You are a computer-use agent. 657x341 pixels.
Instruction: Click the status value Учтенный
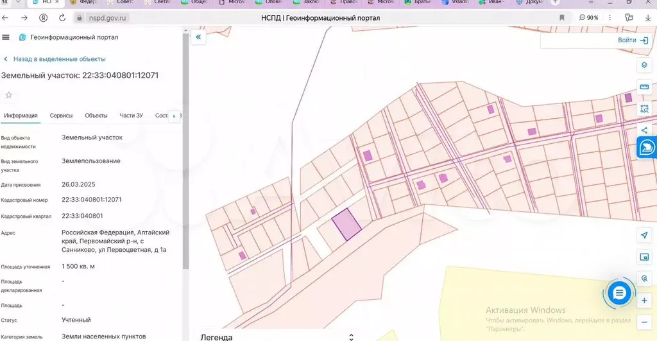[76, 320]
